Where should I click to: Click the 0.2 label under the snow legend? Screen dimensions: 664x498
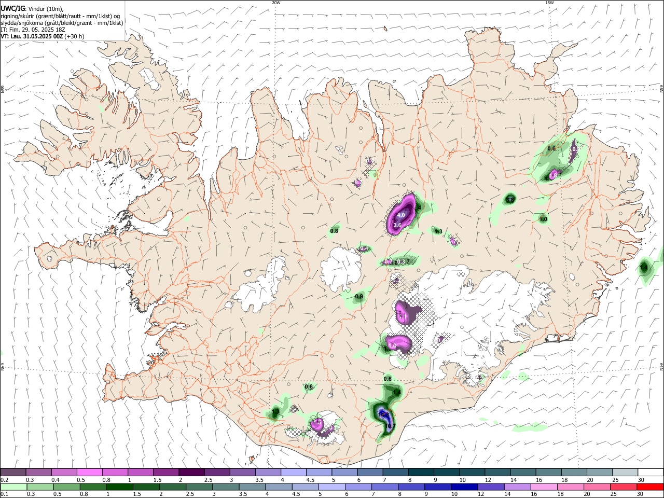[4, 480]
